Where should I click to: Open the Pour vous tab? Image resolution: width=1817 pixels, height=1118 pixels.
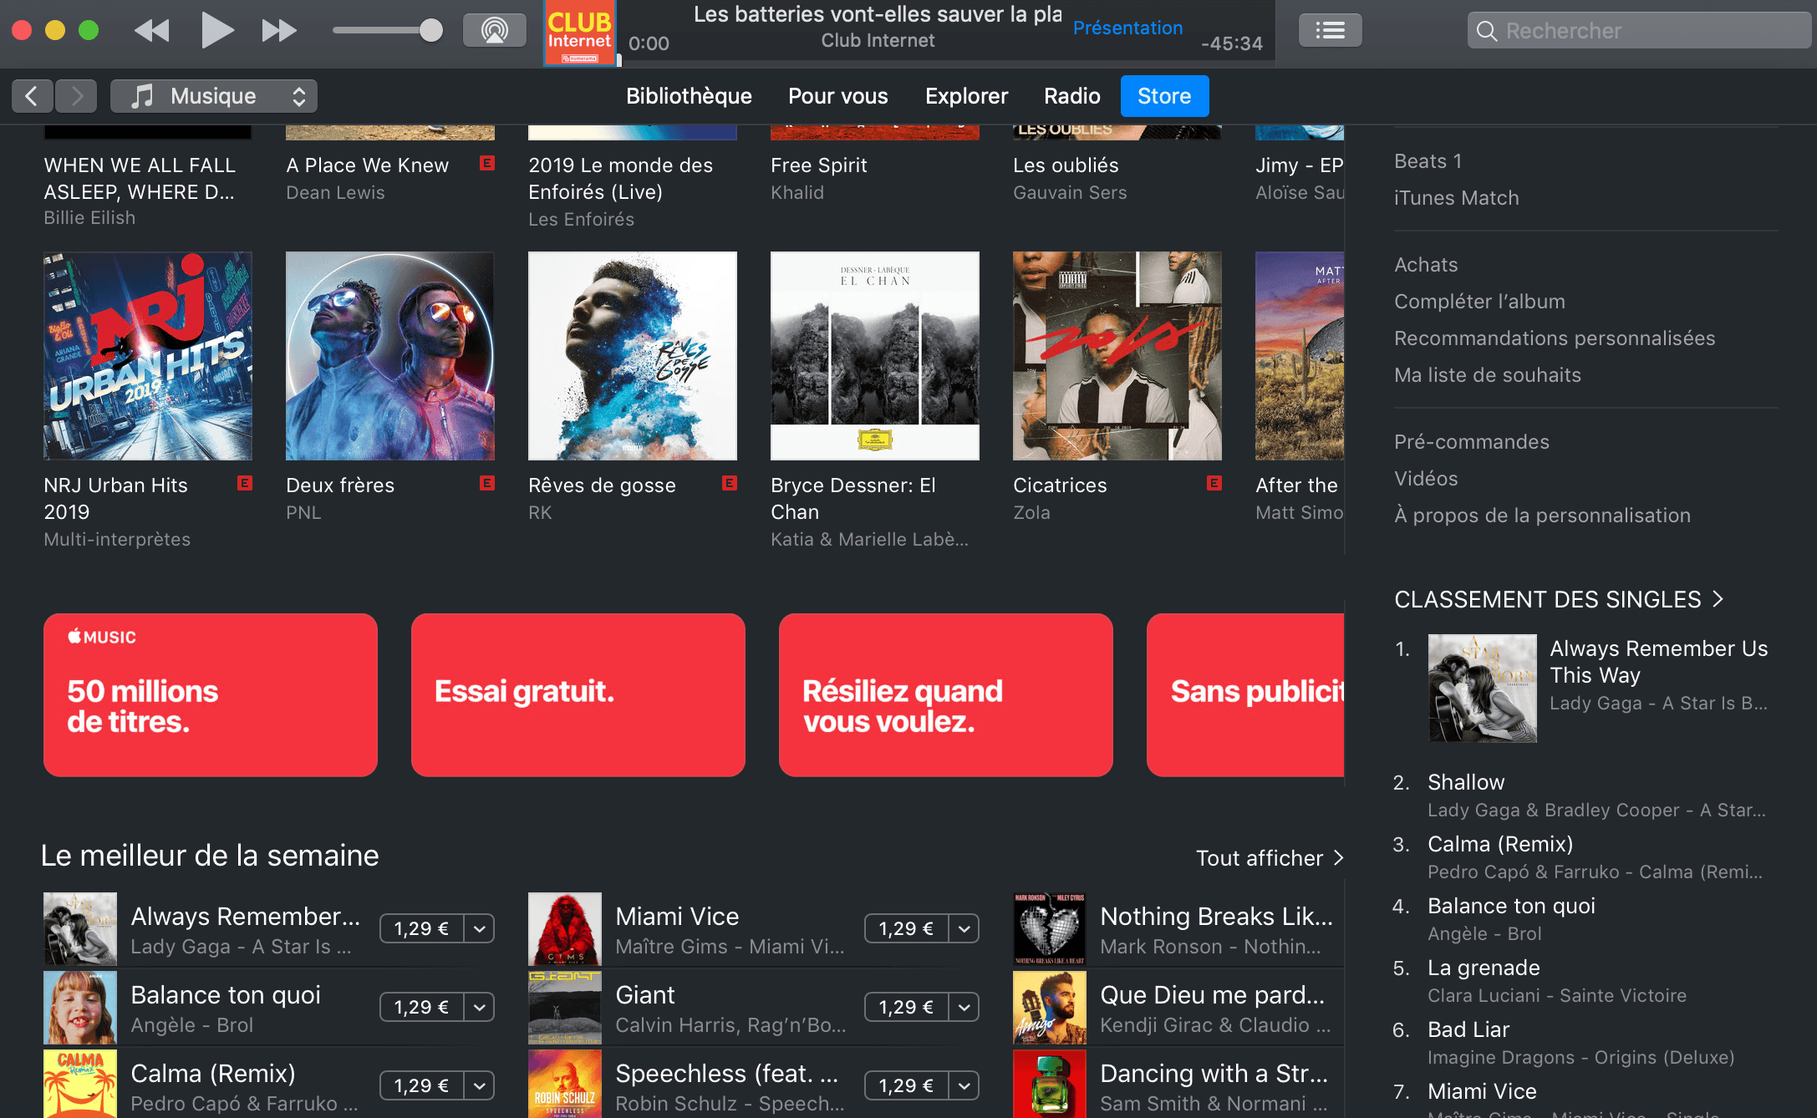838,96
